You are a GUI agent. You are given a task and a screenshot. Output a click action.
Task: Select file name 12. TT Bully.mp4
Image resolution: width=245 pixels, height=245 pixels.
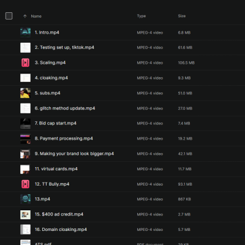tap(52, 184)
